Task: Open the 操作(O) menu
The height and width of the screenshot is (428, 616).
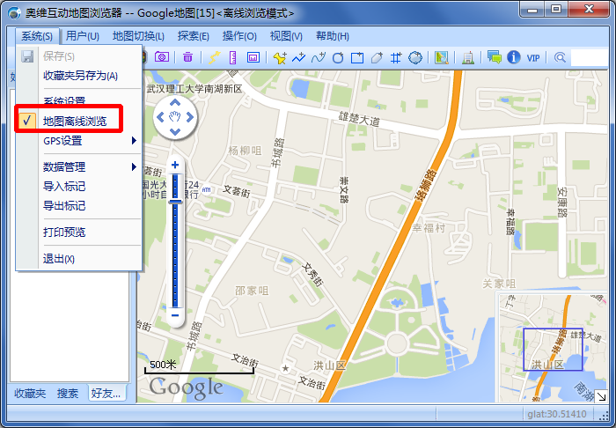Action: (x=239, y=36)
